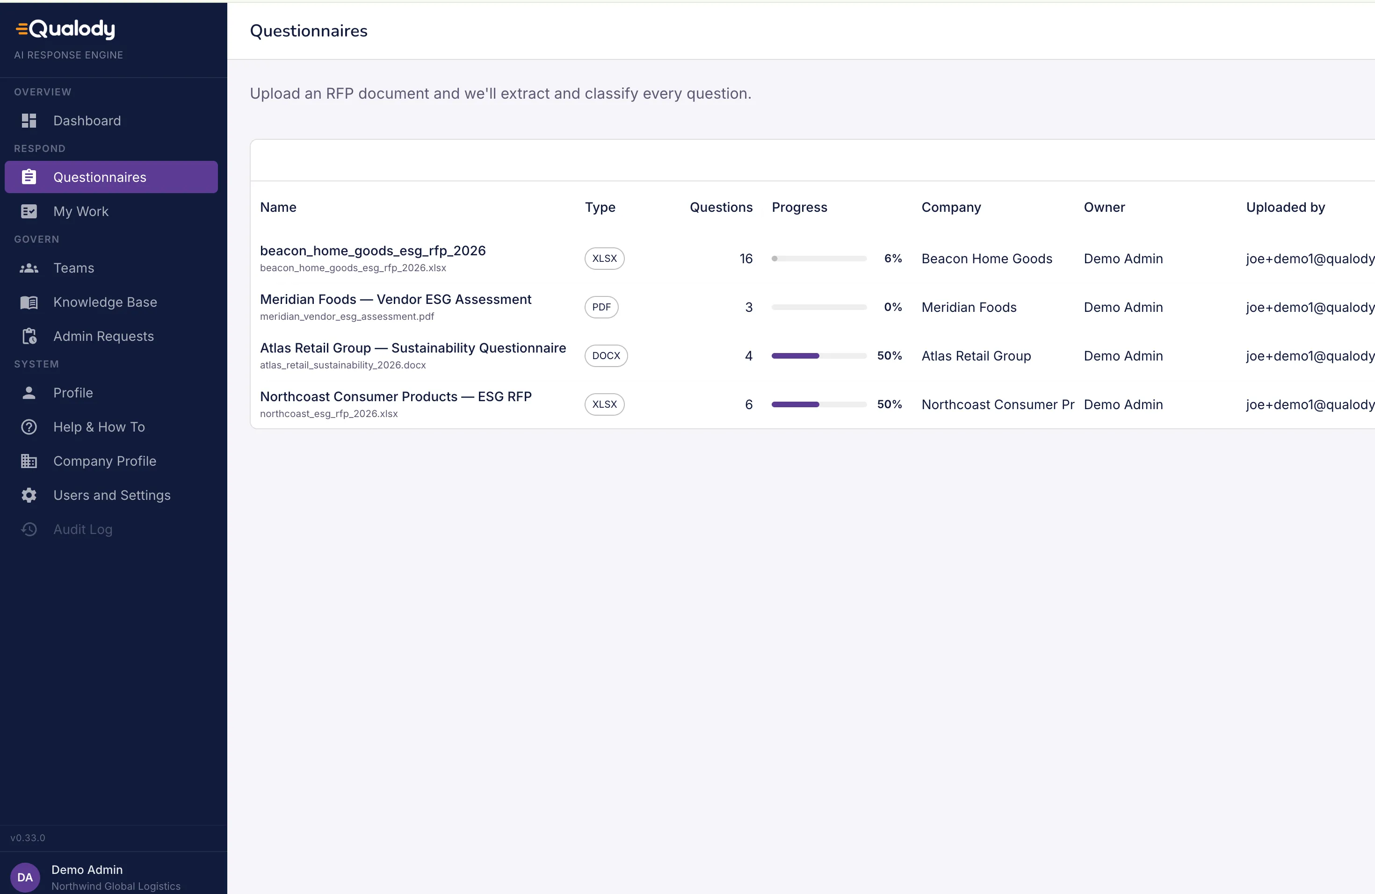This screenshot has height=894, width=1375.
Task: Click the 0% progress value
Action: click(893, 307)
